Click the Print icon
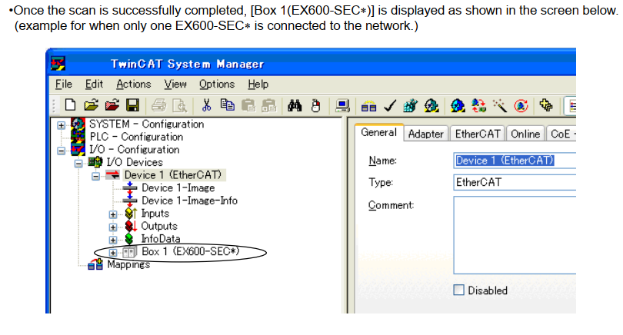 [x=159, y=106]
